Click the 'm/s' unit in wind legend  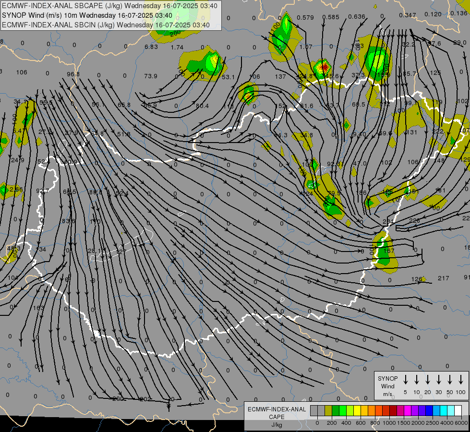387,394
